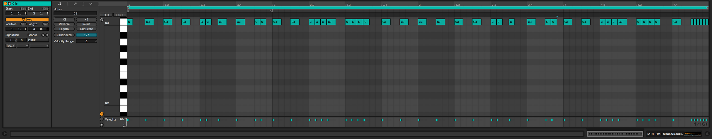
Task: Toggle the Scale highlight button near Fold
Action: point(120,15)
